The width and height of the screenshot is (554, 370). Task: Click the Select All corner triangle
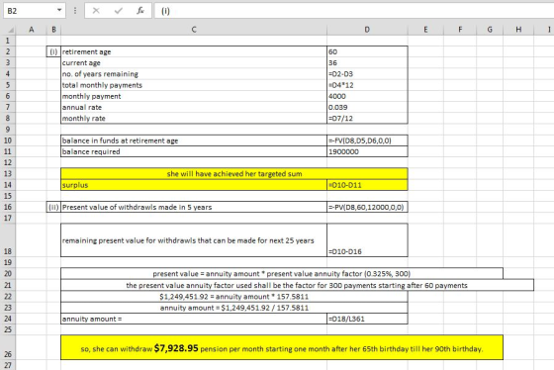coord(11,30)
